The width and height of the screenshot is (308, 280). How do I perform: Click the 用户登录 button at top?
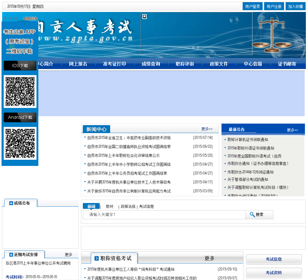[x=252, y=6]
